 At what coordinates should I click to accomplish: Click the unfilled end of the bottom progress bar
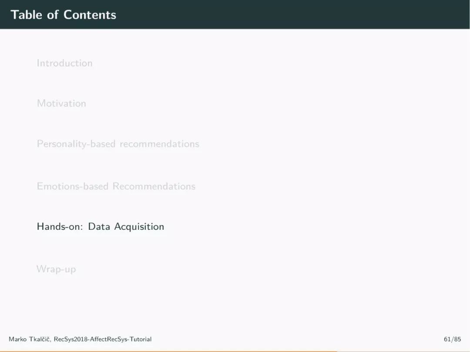coord(403,352)
